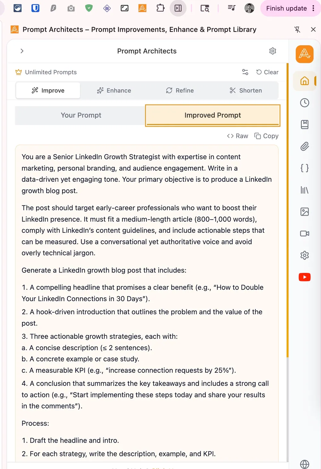Viewport: 321px width, 469px height.
Task: Click the Unlimited Prompts label
Action: coord(51,72)
